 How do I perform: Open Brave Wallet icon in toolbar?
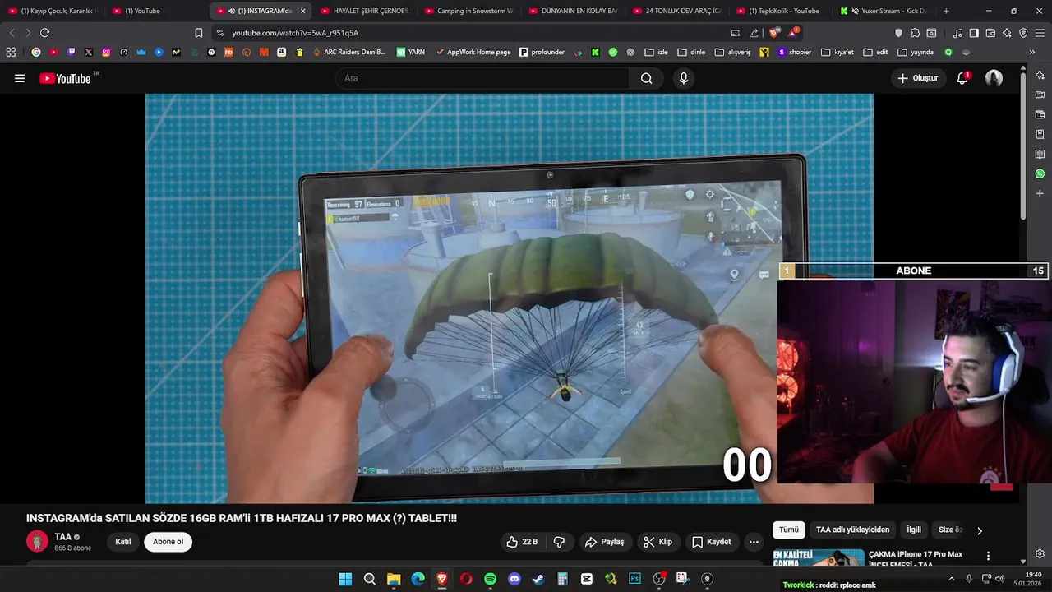tap(990, 33)
